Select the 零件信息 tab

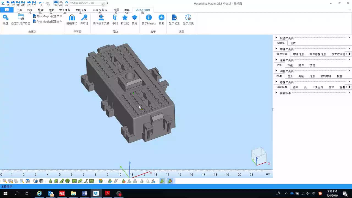coord(298,54)
